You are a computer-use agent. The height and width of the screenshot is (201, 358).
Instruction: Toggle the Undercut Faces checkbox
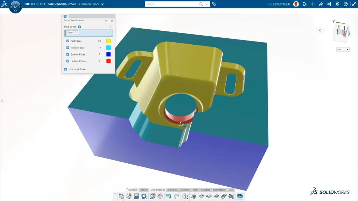68,61
